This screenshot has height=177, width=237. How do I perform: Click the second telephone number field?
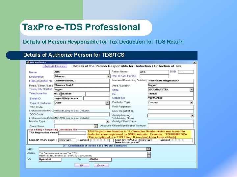pos(98,94)
